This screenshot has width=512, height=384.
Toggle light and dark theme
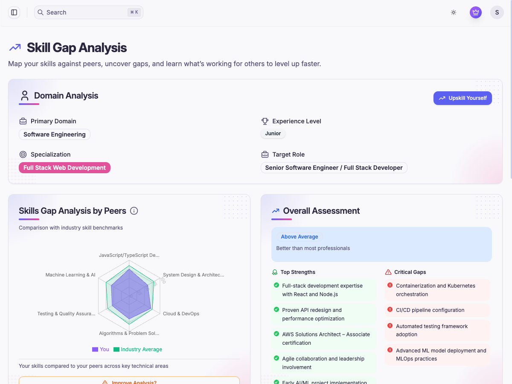point(453,12)
